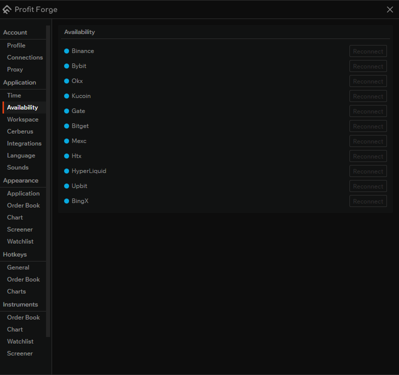Reconnect the Binance exchange
The image size is (399, 375).
click(368, 51)
